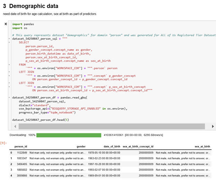Click the progress_bar_type="tqdm_notebook" line

tap(47, 112)
